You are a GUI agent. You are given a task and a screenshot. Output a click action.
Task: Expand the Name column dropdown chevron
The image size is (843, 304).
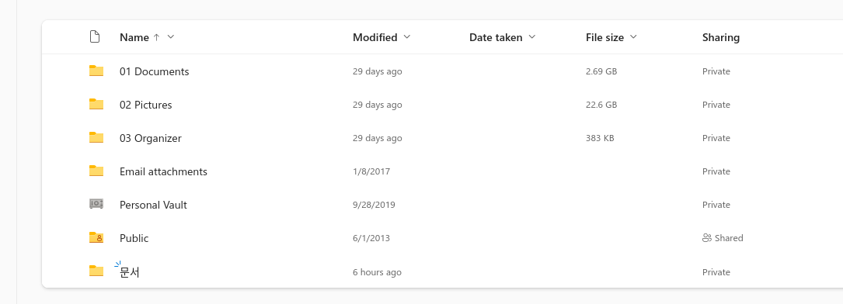171,37
